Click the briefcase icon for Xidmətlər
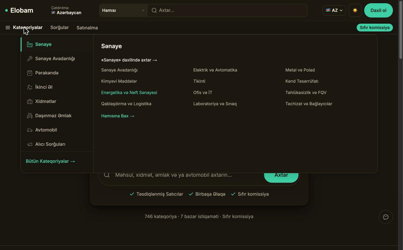Viewport: 403px width, 250px height. pyautogui.click(x=30, y=101)
